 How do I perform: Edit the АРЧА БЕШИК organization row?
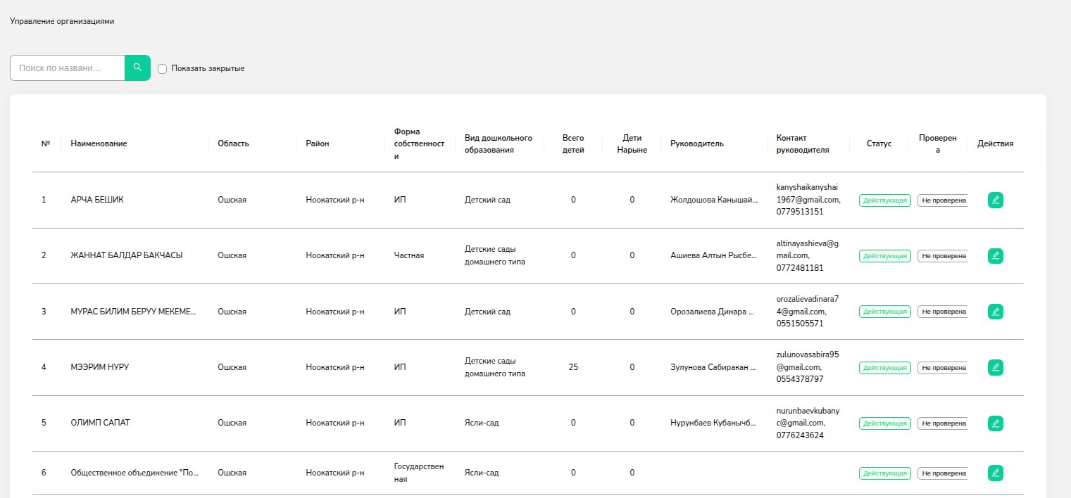995,200
